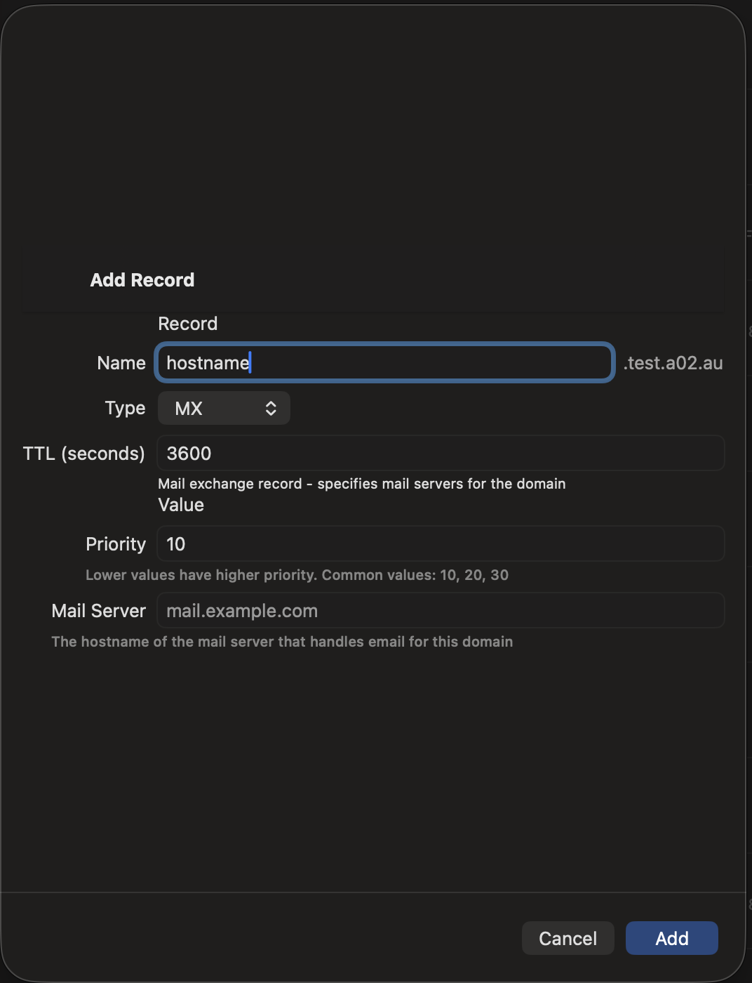The width and height of the screenshot is (752, 983).
Task: Click the Add Record dialog title
Action: pos(142,279)
